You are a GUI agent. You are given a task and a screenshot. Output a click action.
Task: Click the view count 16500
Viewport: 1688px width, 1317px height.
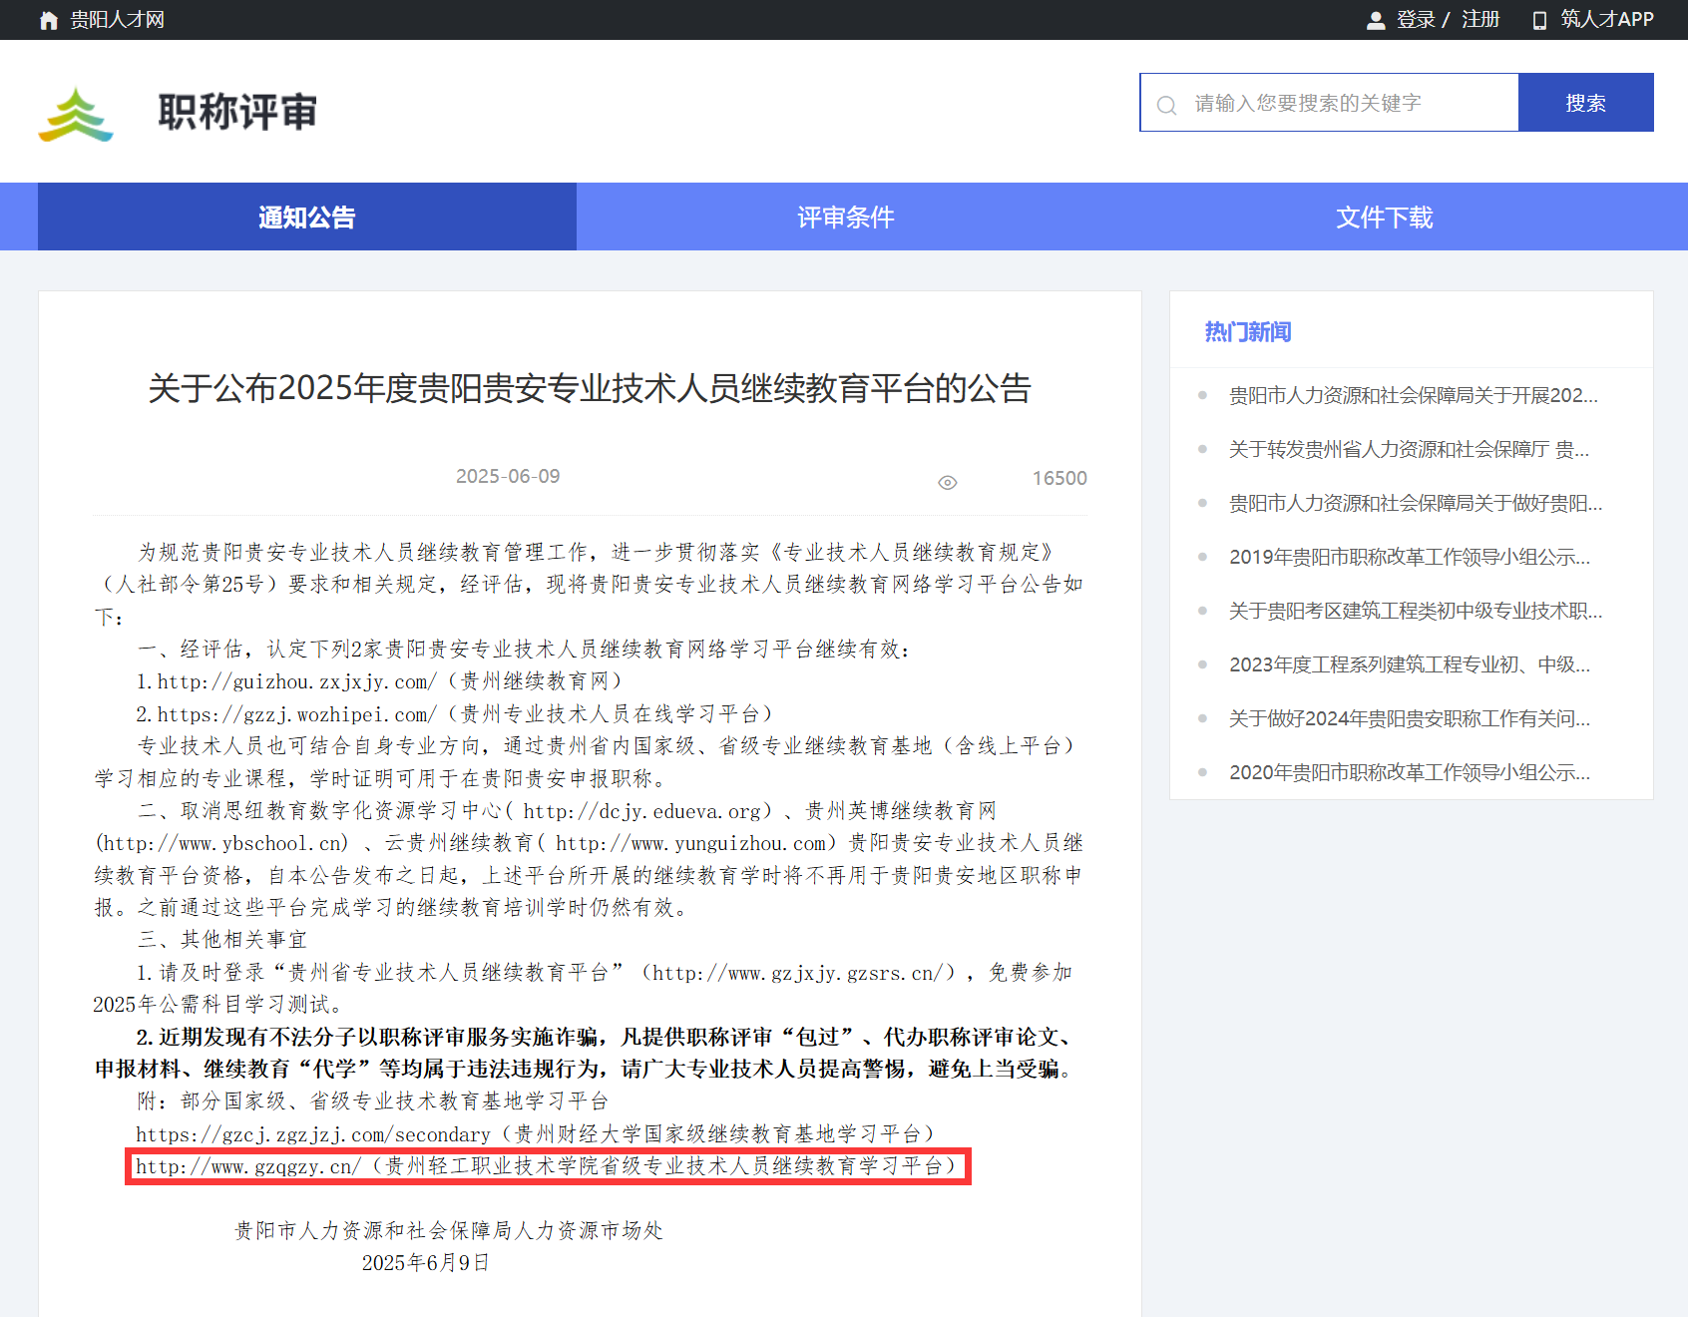pos(1059,478)
